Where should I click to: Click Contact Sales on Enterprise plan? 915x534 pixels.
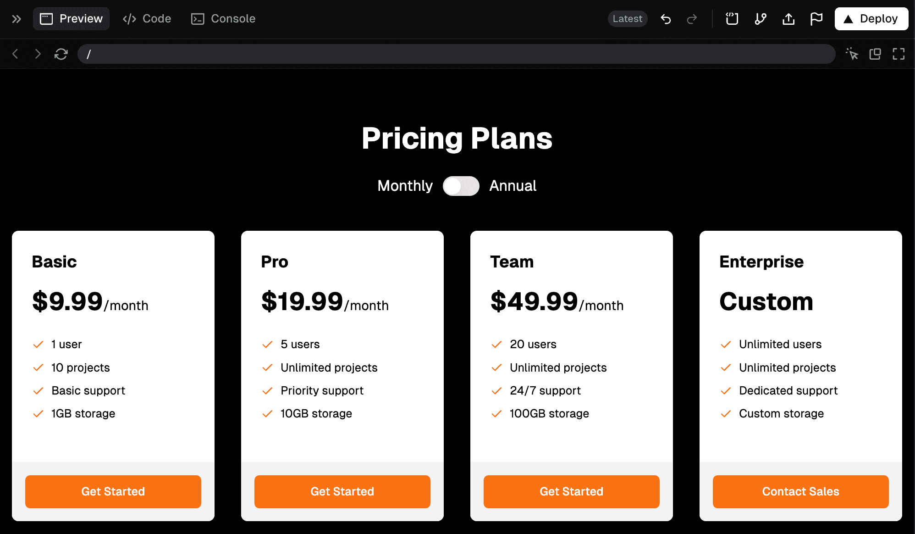(800, 491)
